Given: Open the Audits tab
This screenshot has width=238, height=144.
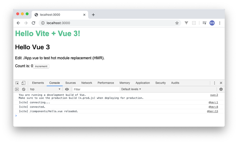Looking at the screenshot, I should [x=175, y=83].
